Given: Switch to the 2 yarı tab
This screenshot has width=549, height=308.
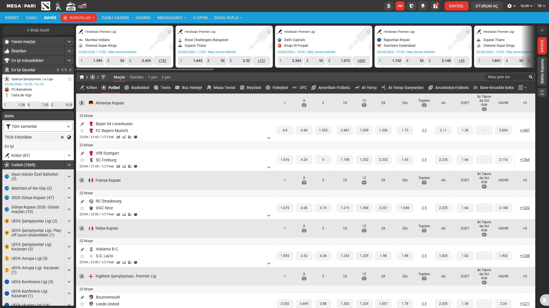Looking at the screenshot, I should point(166,77).
